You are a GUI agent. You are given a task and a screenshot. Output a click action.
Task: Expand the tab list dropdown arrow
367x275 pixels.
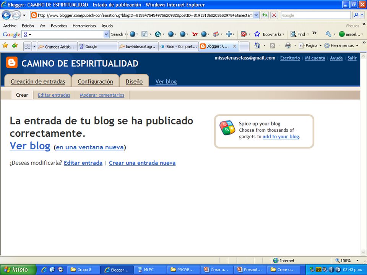34,46
